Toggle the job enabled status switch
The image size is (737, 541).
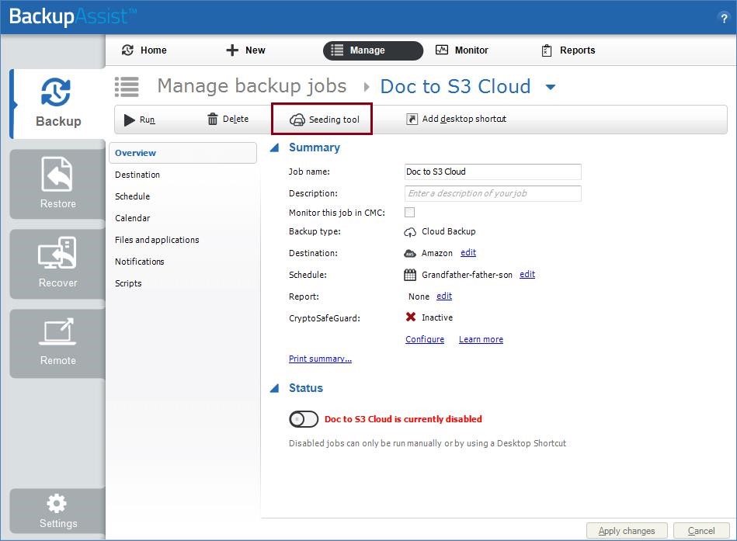[304, 419]
